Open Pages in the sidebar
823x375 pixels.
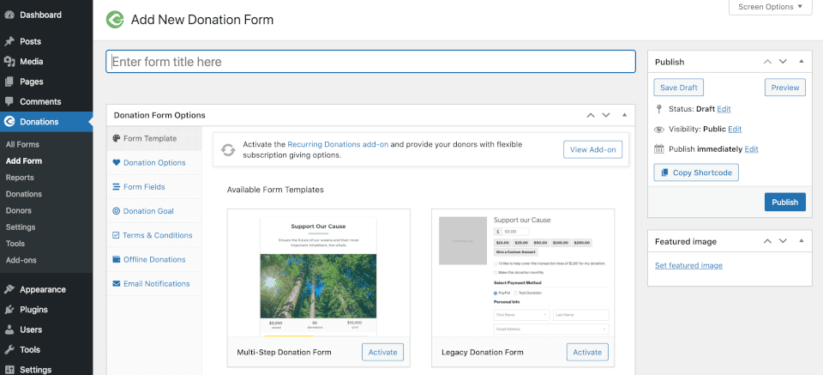click(x=32, y=82)
